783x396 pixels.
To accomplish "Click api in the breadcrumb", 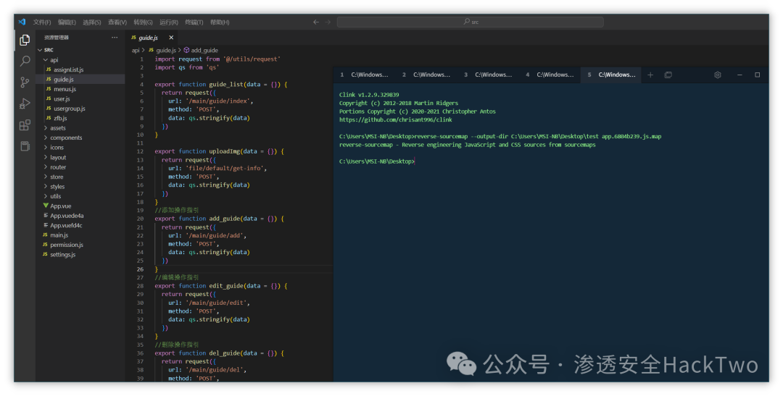I will coord(136,51).
